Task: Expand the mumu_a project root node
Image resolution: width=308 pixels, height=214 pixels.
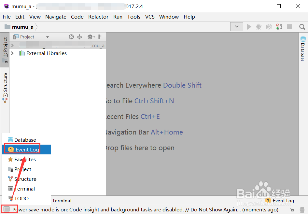Action: (x=12, y=46)
